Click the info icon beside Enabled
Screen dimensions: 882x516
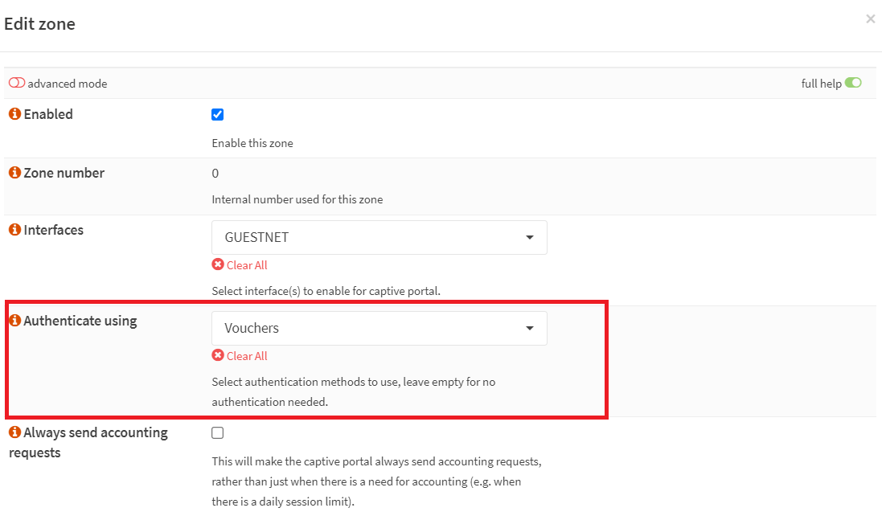(x=14, y=114)
